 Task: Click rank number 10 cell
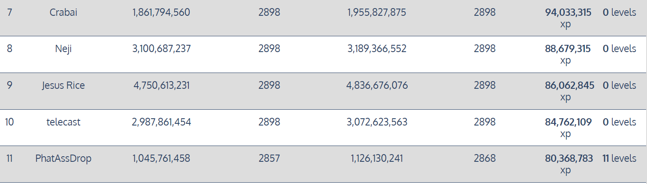9,122
